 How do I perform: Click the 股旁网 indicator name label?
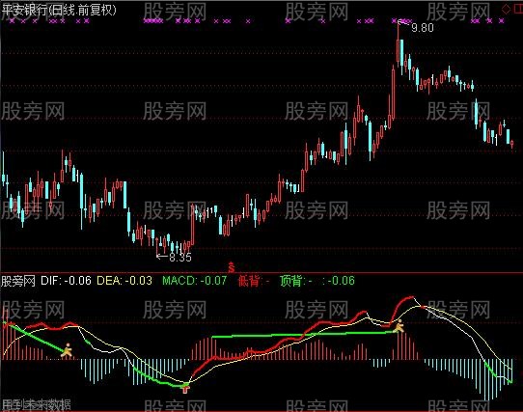[x=18, y=281]
